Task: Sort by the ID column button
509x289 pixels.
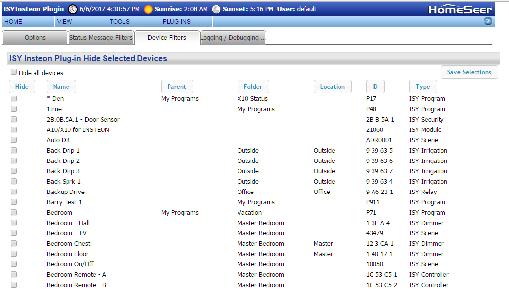Action: click(x=375, y=87)
